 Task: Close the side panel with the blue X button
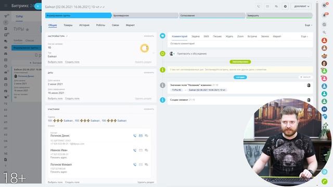[x=38, y=6]
